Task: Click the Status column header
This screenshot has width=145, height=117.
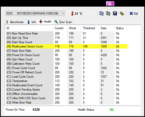Action: 121,28
